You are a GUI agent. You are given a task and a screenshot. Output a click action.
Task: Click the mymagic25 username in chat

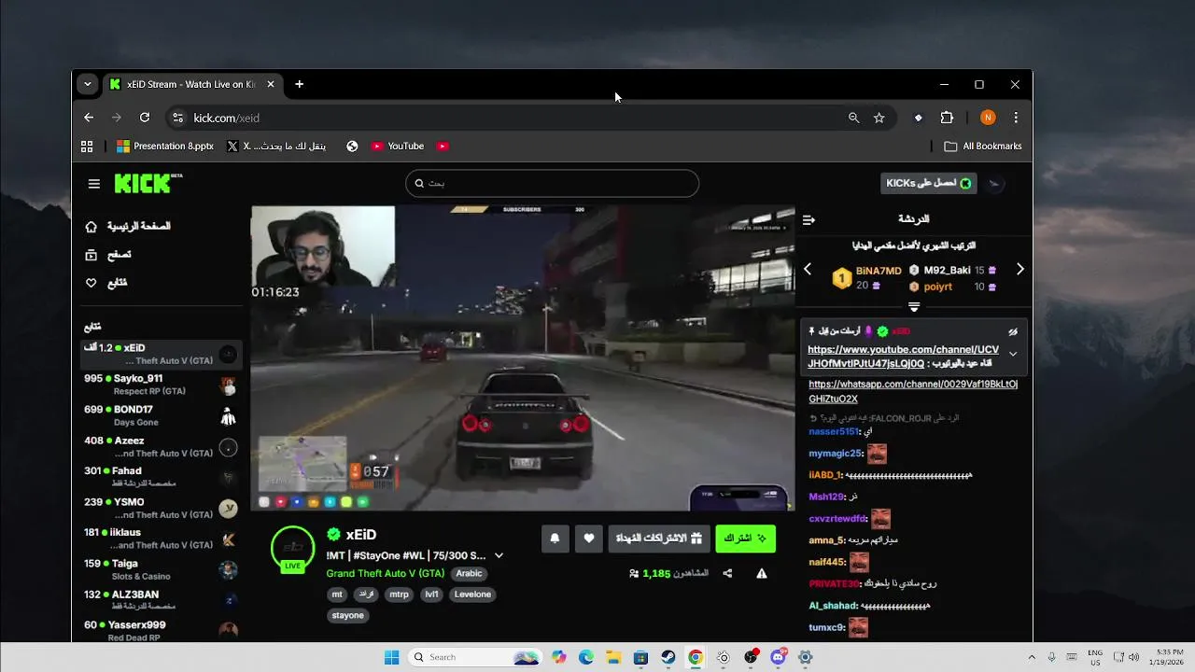(x=835, y=454)
